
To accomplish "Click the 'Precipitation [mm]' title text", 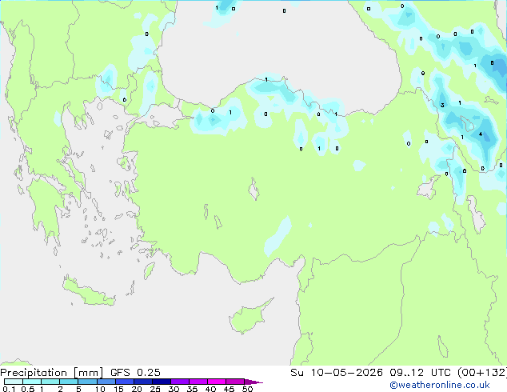I will tap(51, 373).
